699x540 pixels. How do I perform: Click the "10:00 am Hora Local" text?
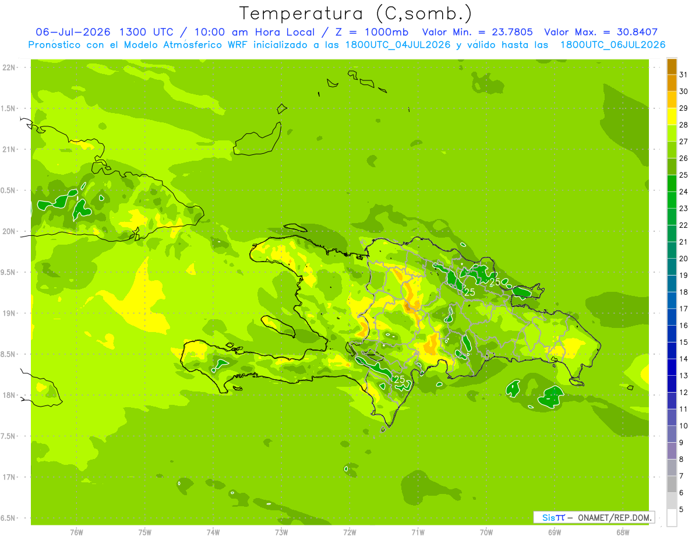(x=256, y=32)
